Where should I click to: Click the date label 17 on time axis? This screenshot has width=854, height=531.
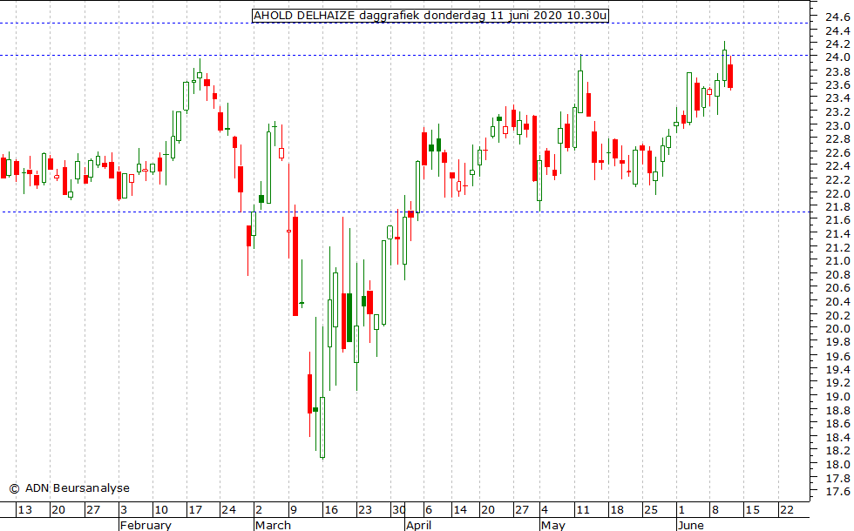[x=195, y=510]
